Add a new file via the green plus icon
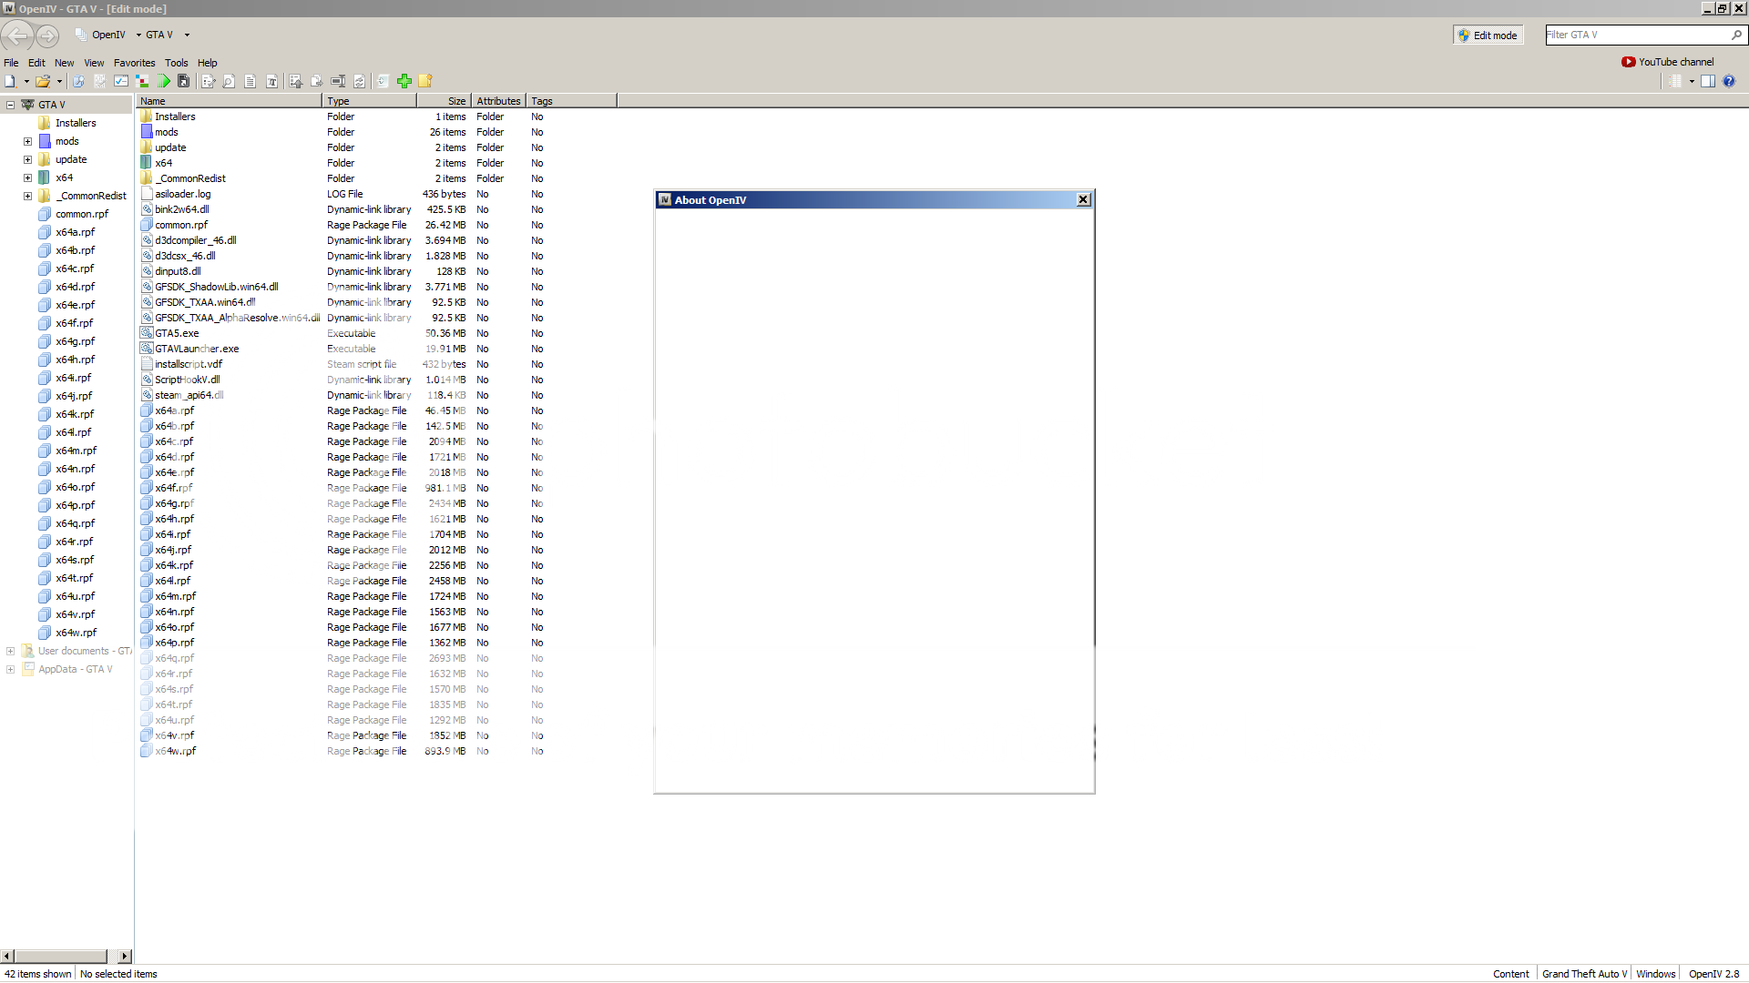 coord(404,81)
